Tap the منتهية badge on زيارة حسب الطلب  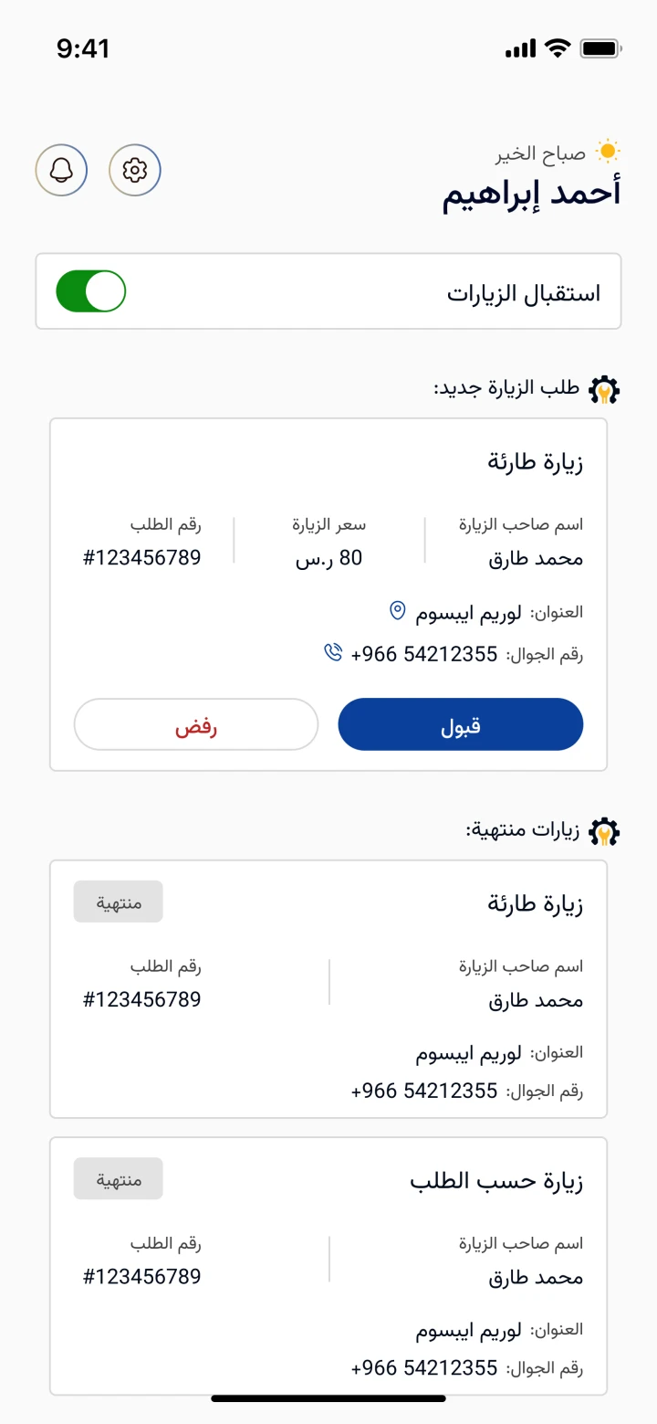tap(119, 1178)
